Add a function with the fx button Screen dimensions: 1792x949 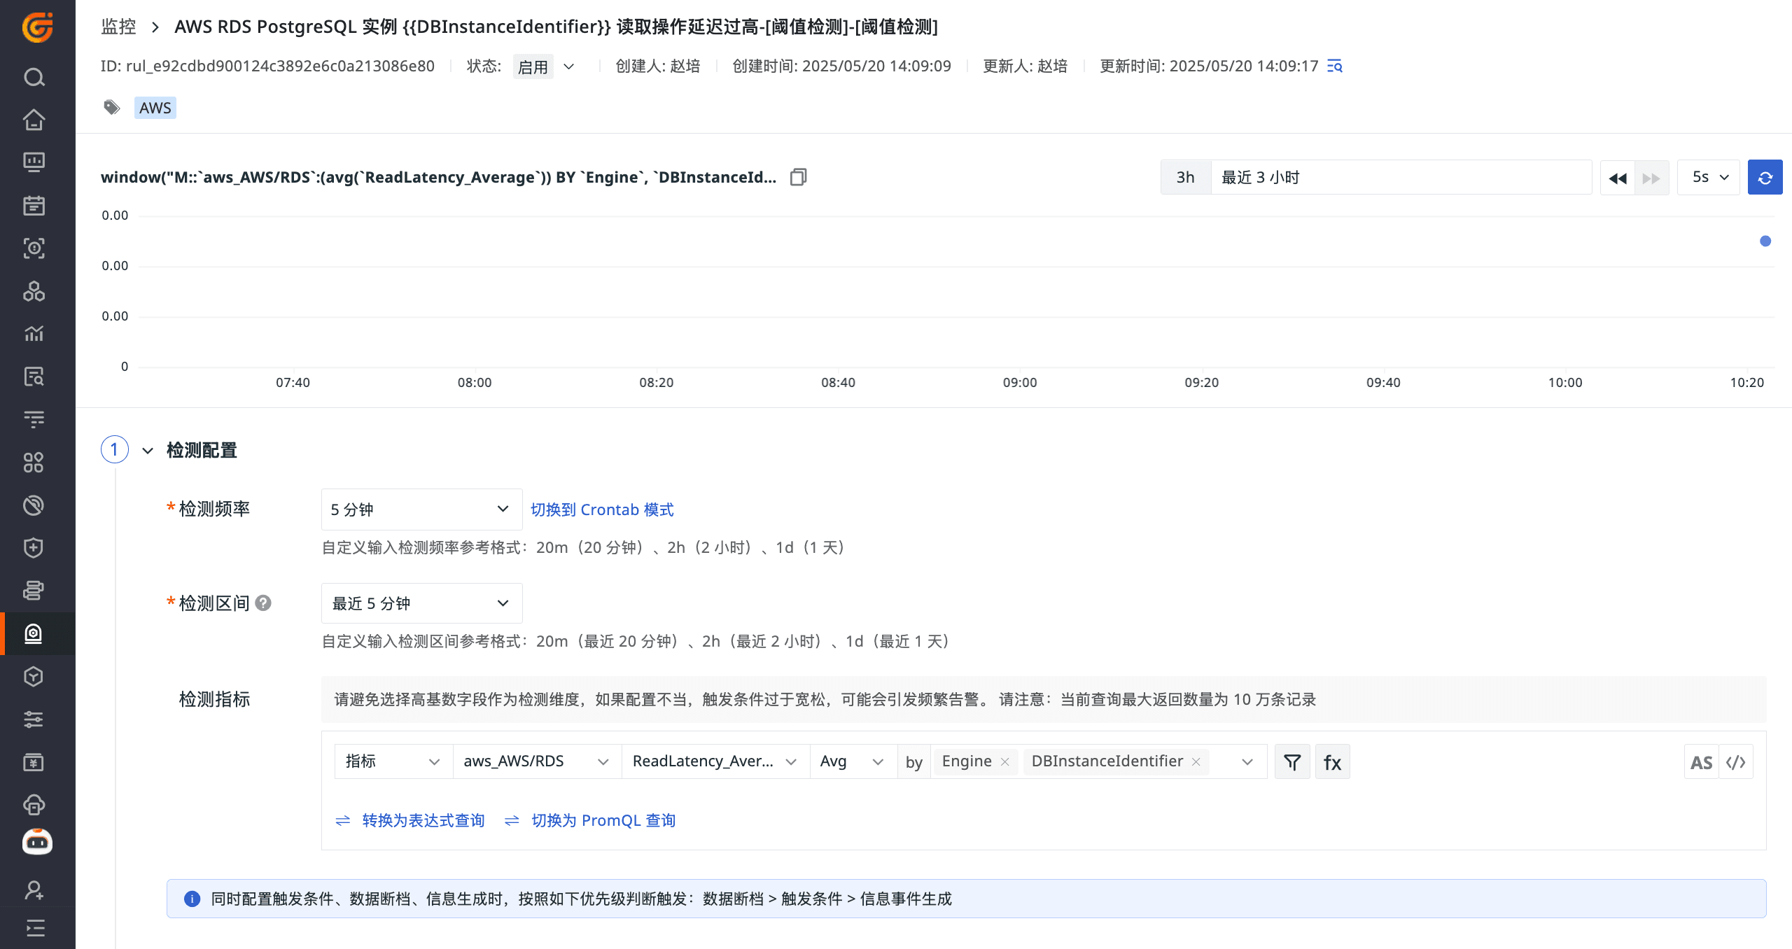point(1332,761)
